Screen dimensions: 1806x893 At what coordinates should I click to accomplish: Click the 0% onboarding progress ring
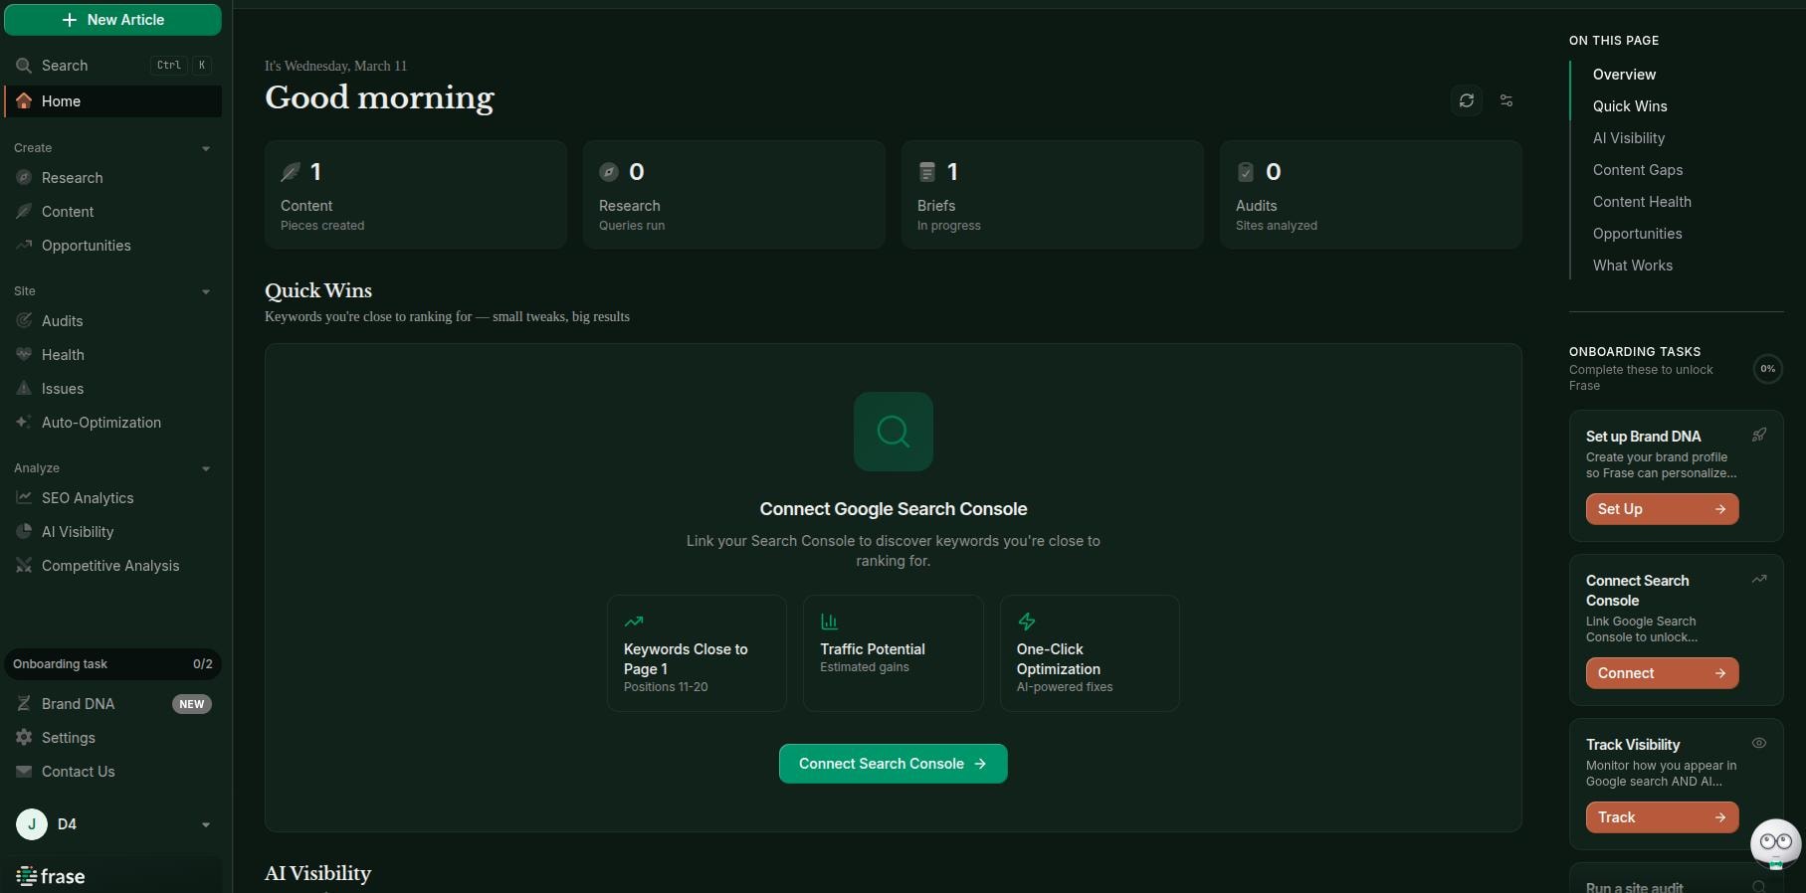1767,369
